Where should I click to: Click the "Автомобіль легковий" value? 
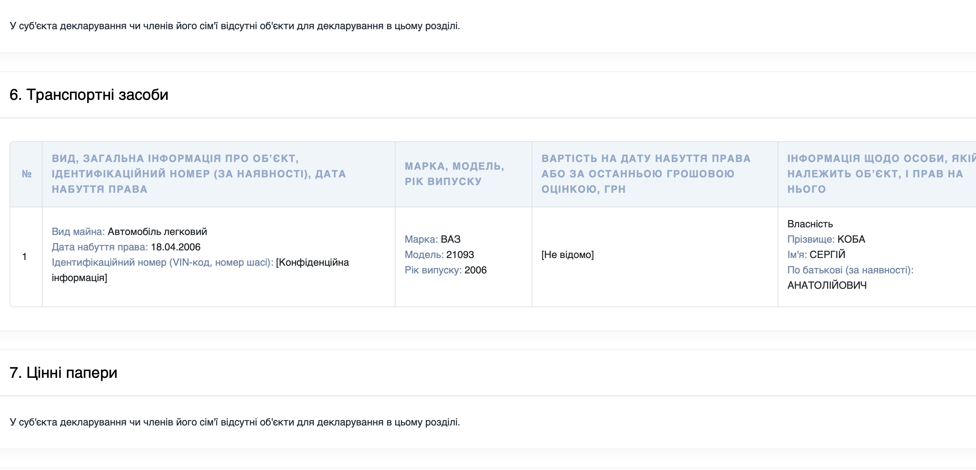(157, 232)
